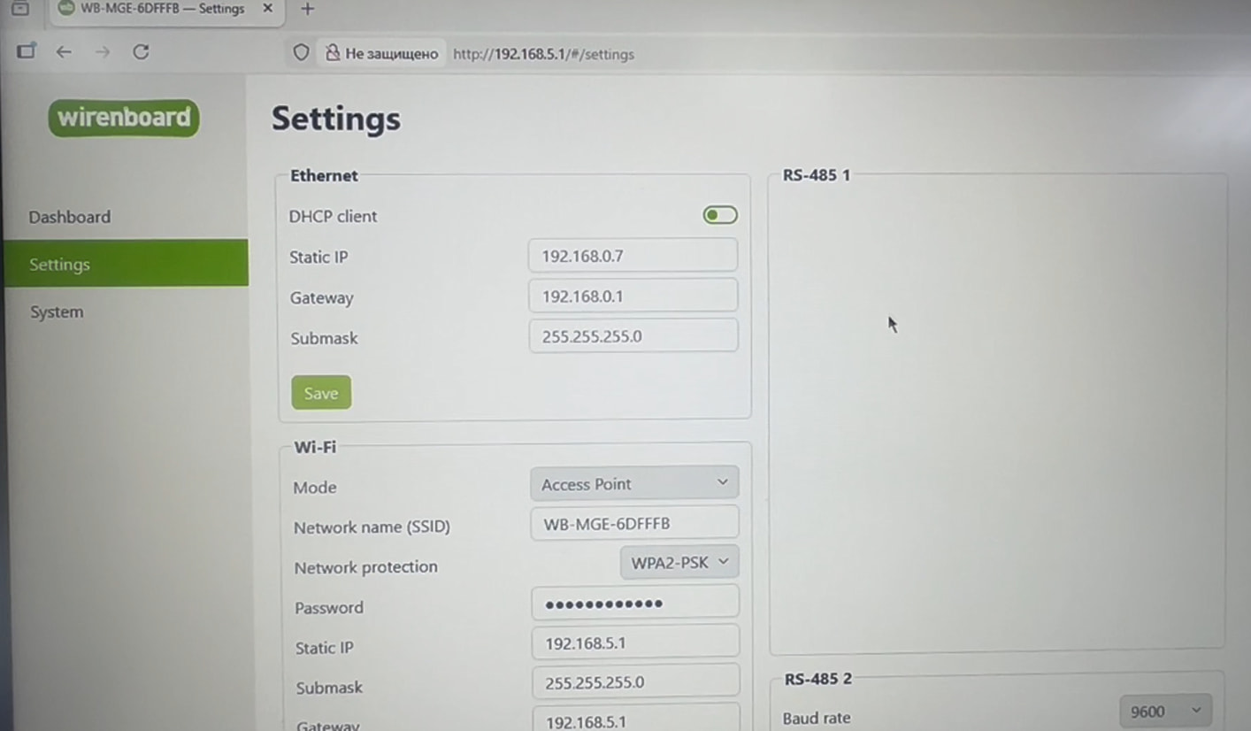Viewport: 1251px width, 731px height.
Task: Open a new browser tab
Action: pos(307,9)
